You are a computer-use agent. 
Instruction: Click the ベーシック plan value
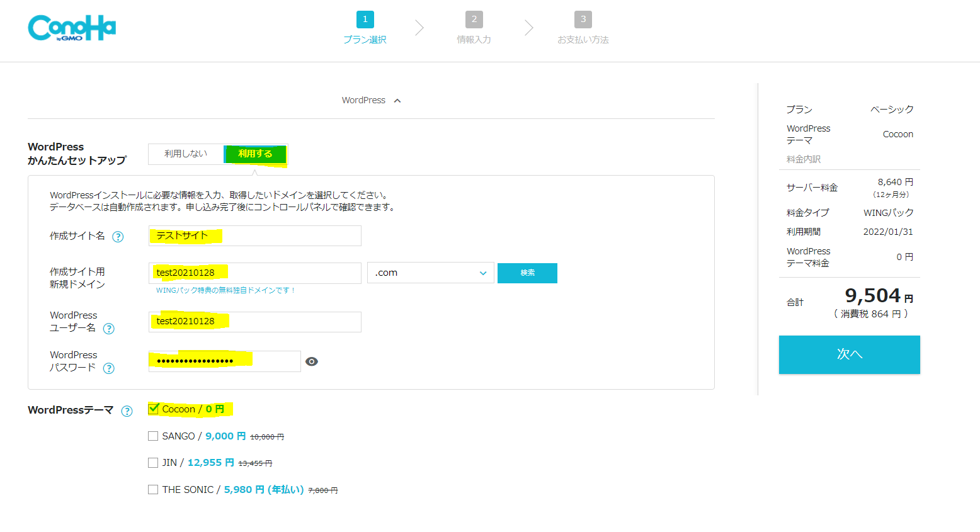(x=892, y=110)
